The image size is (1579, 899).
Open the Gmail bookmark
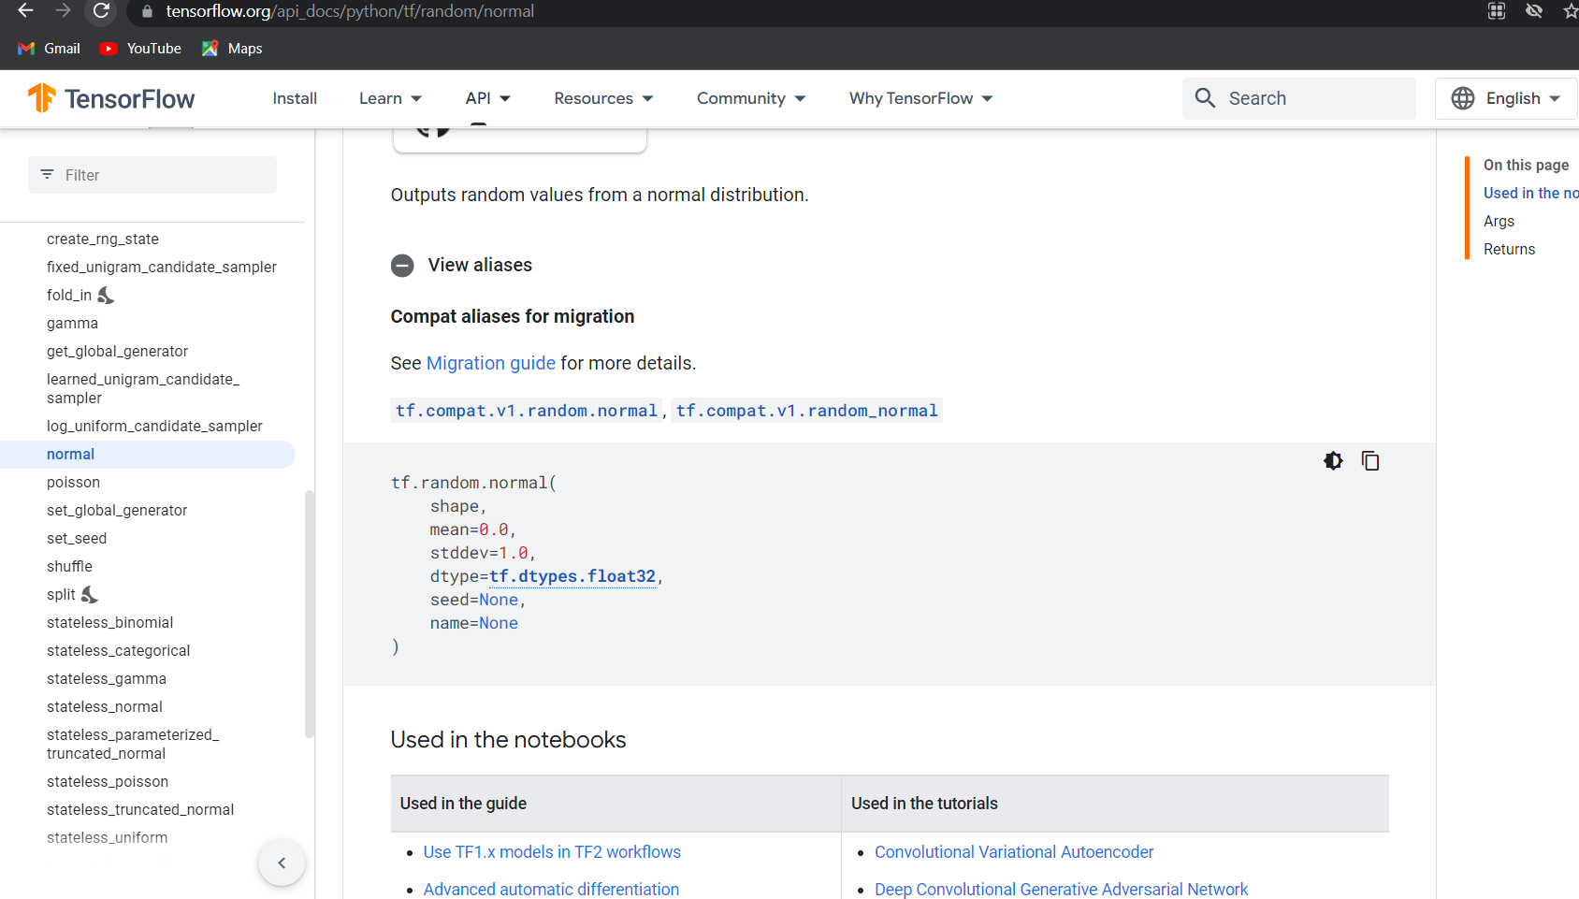tap(49, 49)
